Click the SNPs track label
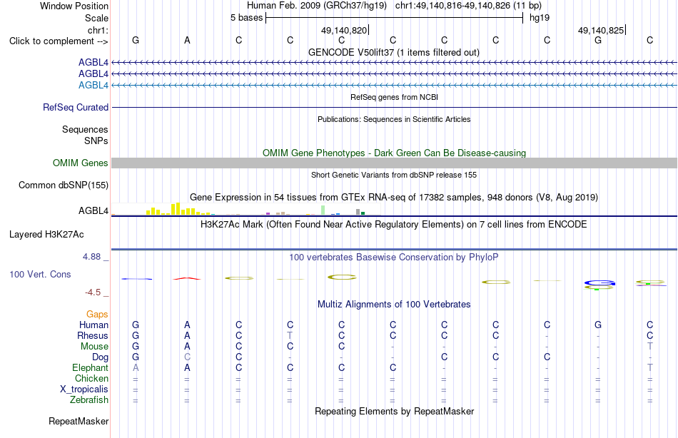Image resolution: width=678 pixels, height=438 pixels. (96, 141)
